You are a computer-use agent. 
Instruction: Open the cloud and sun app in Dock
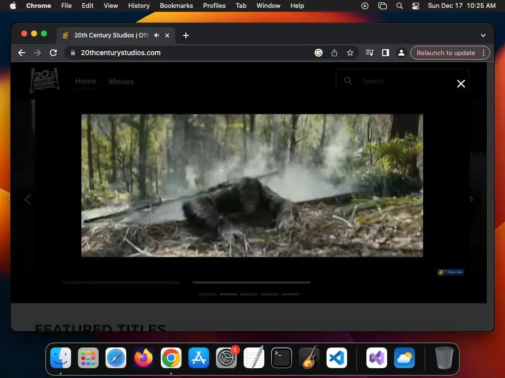click(404, 358)
